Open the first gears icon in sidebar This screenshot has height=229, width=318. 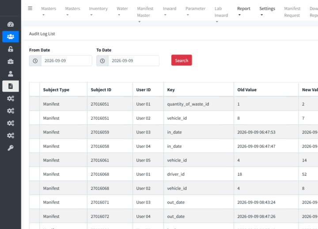coord(11,98)
